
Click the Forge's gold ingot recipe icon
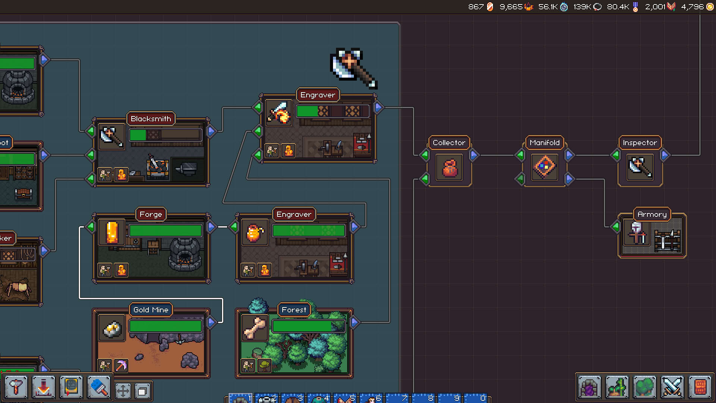112,232
